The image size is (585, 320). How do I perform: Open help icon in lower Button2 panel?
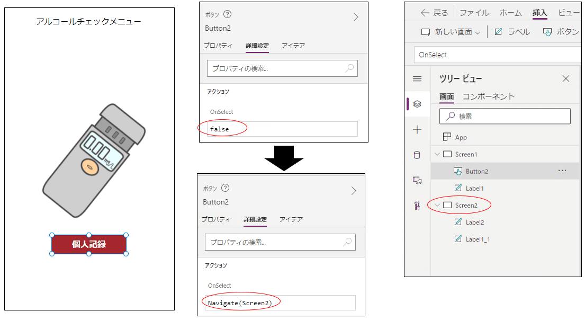point(226,188)
